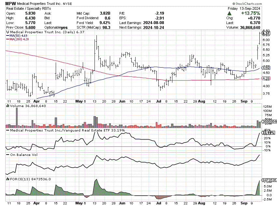Select the red MA(200) legend line
The width and height of the screenshot is (277, 206).
(7, 39)
